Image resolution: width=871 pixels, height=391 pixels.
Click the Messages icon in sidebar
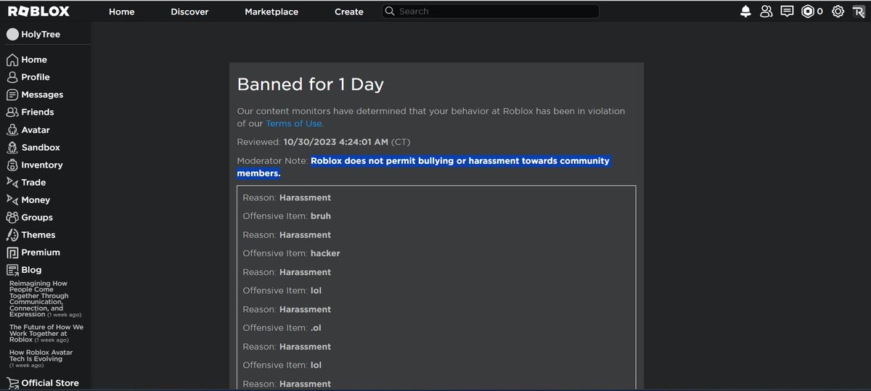(x=12, y=94)
